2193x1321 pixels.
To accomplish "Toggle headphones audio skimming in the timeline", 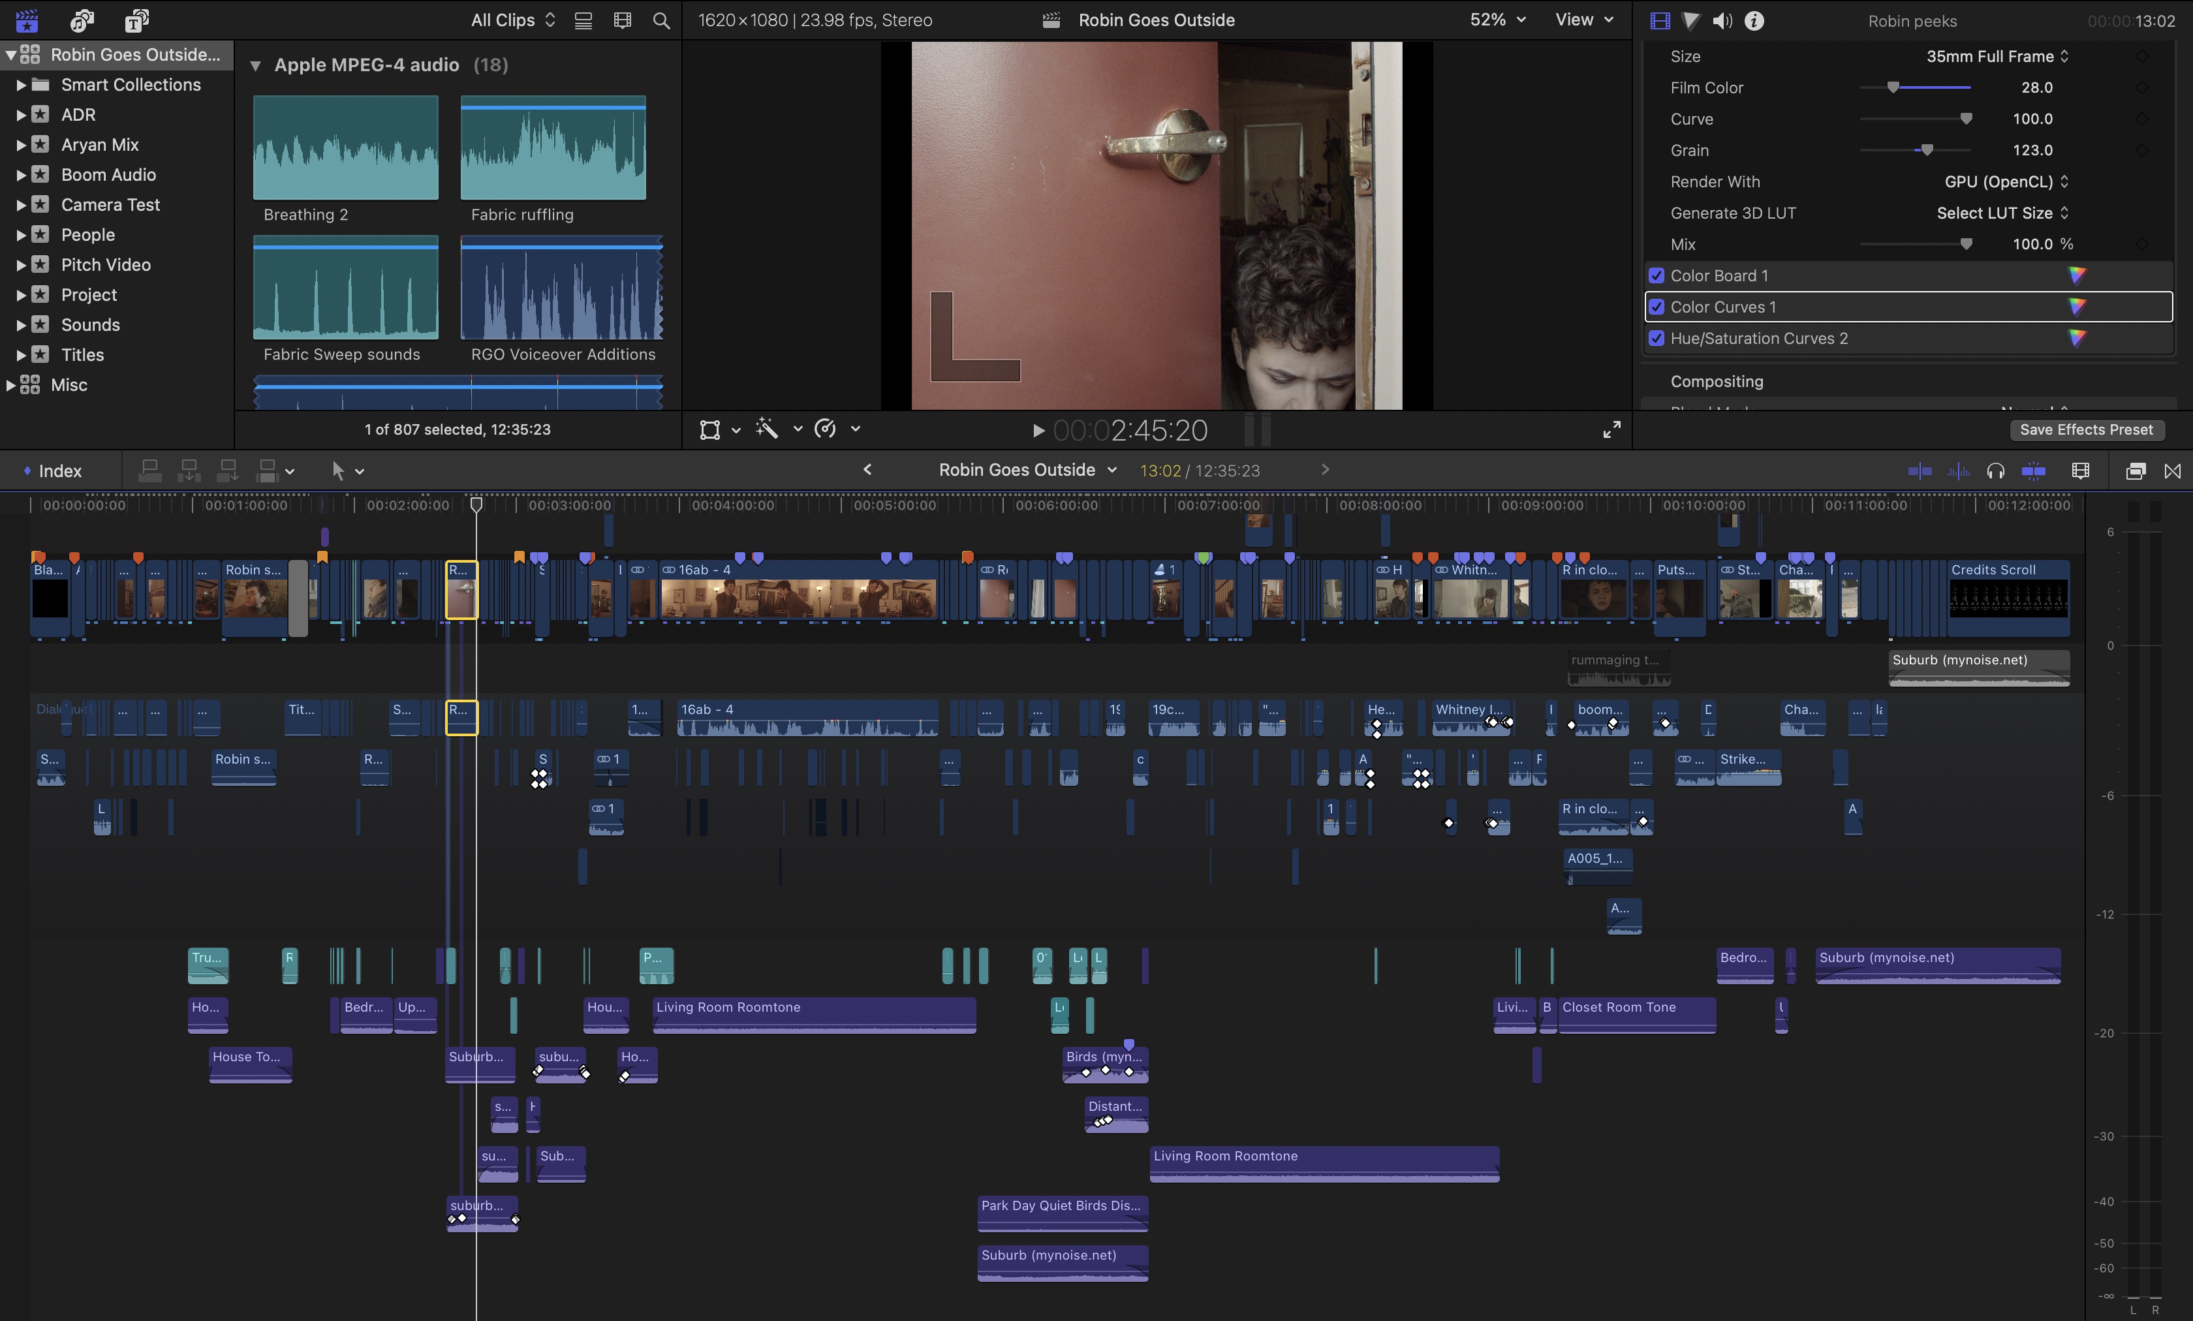I will (1995, 471).
